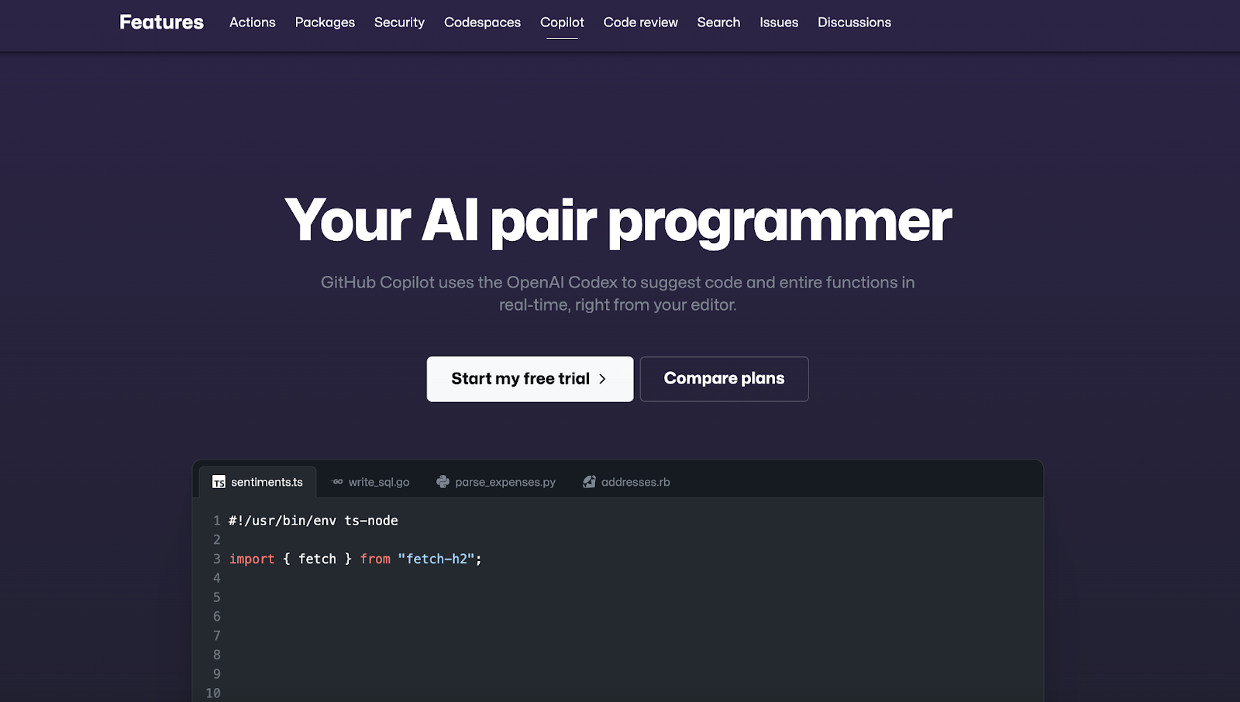Open the parse_expenses.py tab
This screenshot has height=702, width=1240.
click(x=496, y=482)
